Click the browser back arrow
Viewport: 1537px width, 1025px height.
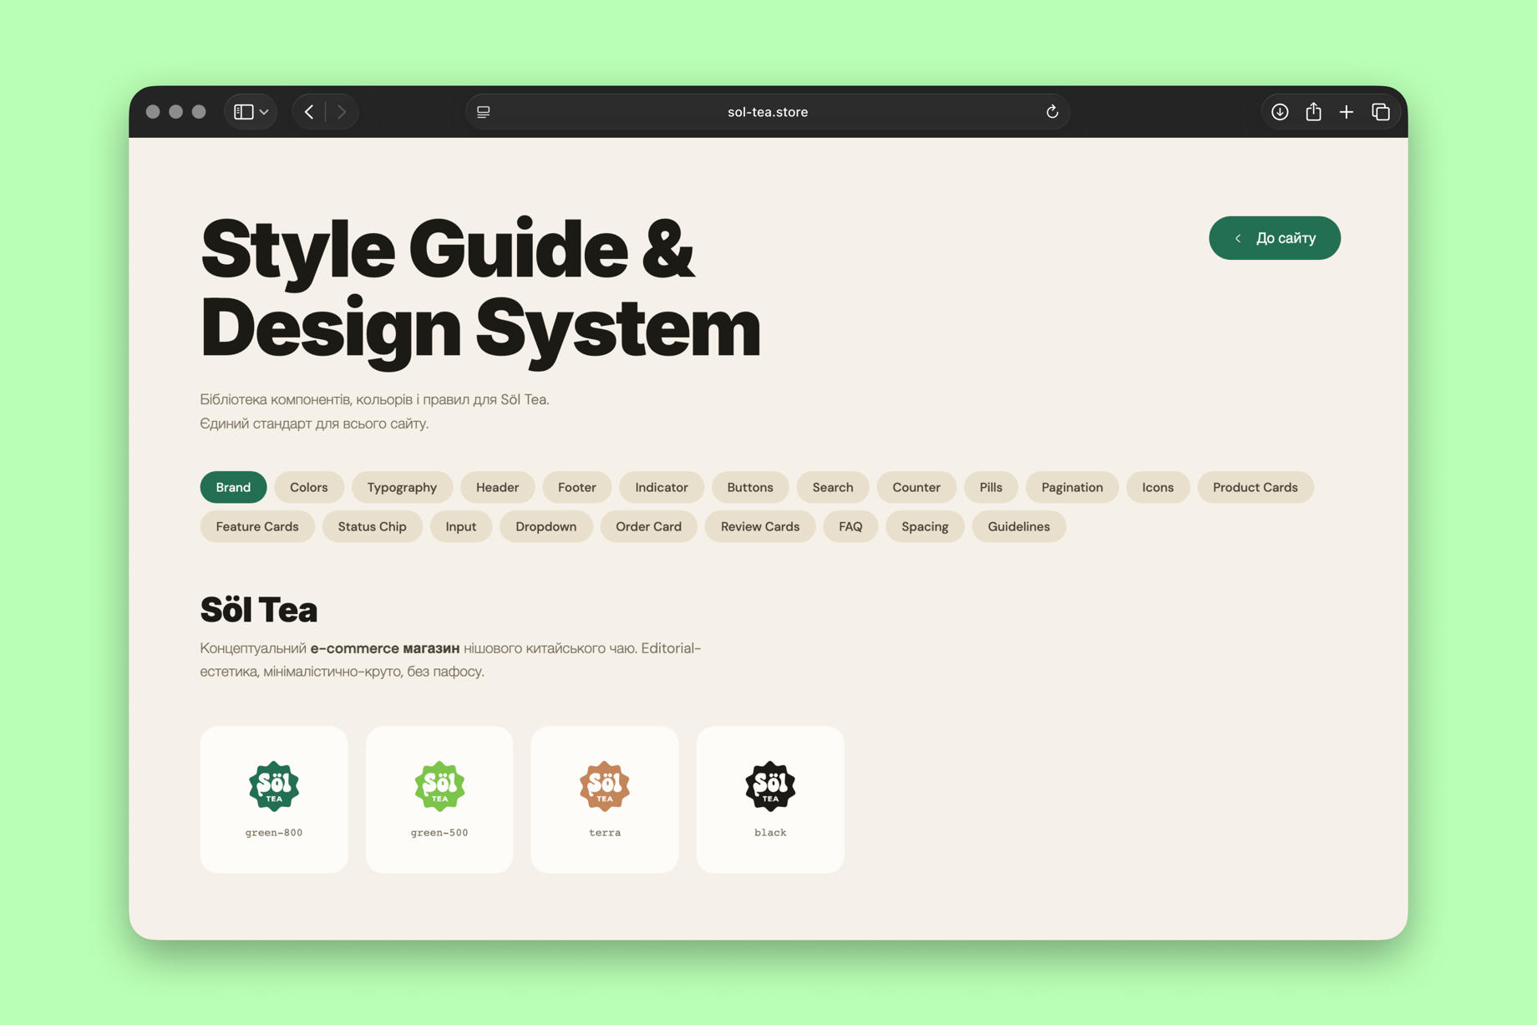tap(310, 112)
